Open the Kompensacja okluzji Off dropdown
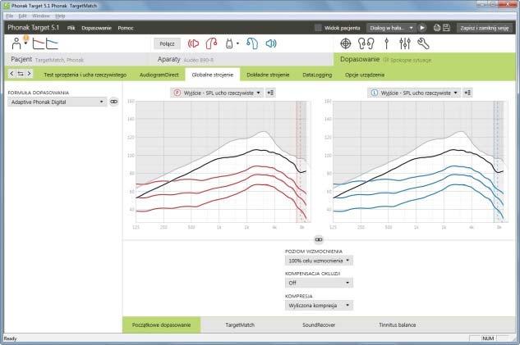Viewport: 520px width, 345px height. (x=319, y=283)
